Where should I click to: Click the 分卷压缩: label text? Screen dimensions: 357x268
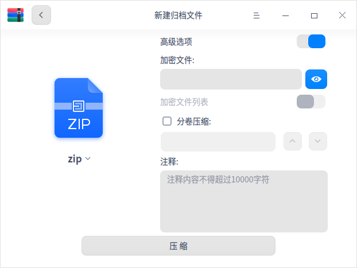(x=194, y=122)
